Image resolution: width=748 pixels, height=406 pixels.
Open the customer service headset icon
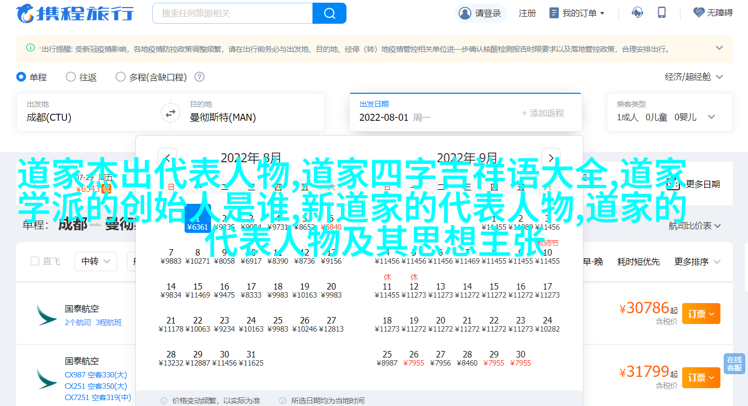click(637, 13)
